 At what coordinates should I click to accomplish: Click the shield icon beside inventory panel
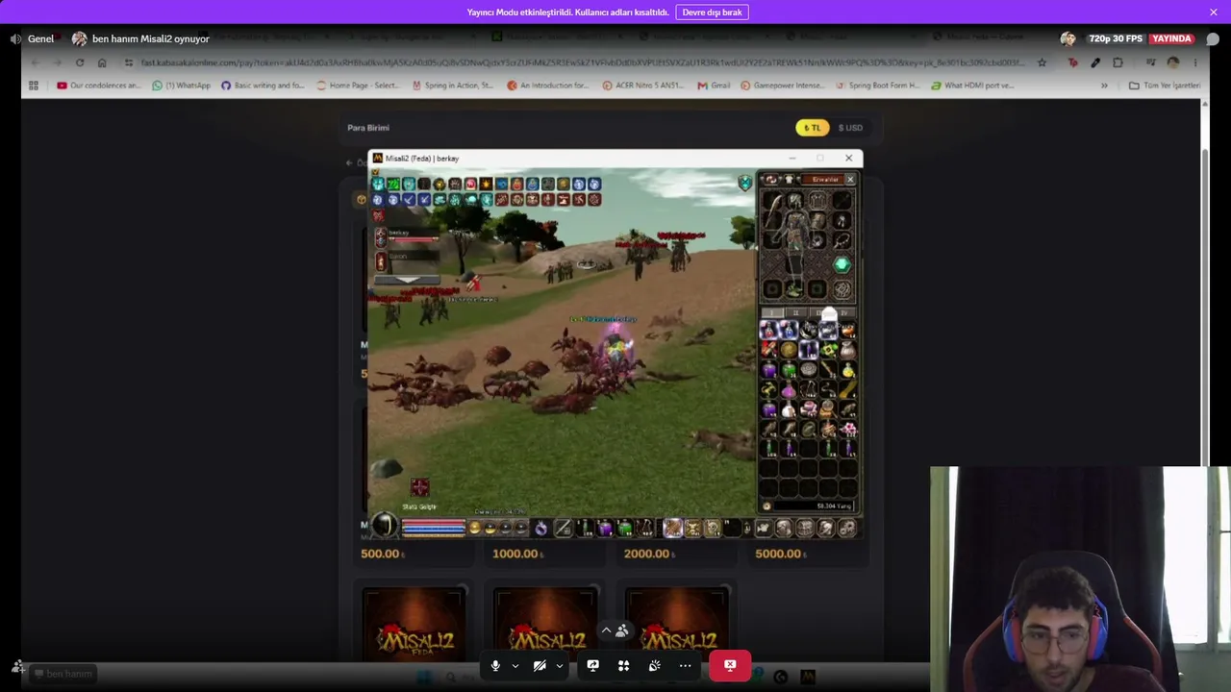pos(745,183)
